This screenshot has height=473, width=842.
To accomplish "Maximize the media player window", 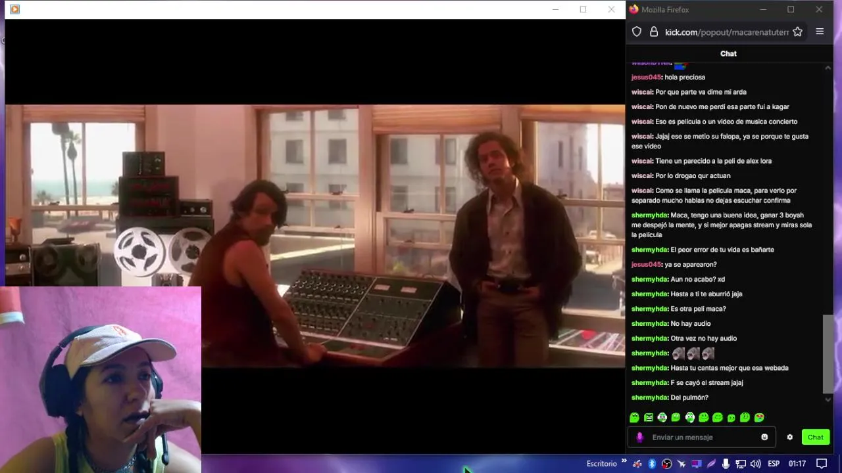I will [583, 9].
